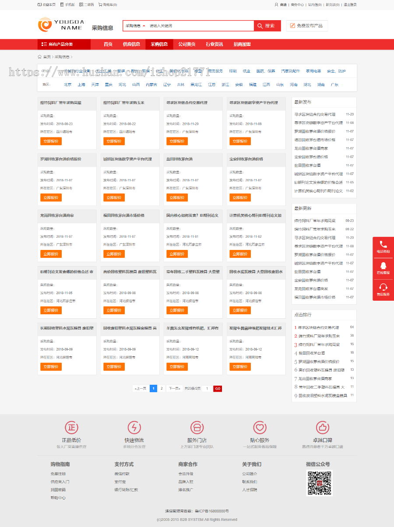Click the 正品低价 footer icon
394x527 pixels.
point(71,428)
